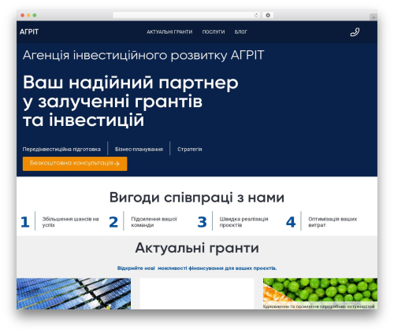
Task: Click the number 4 benefit marker
Action: pyautogui.click(x=291, y=222)
